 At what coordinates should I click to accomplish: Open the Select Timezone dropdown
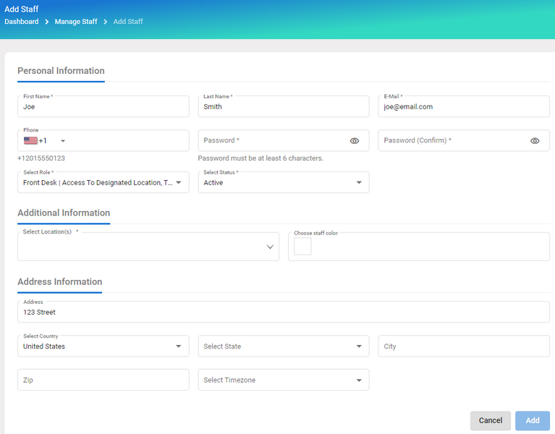[284, 380]
